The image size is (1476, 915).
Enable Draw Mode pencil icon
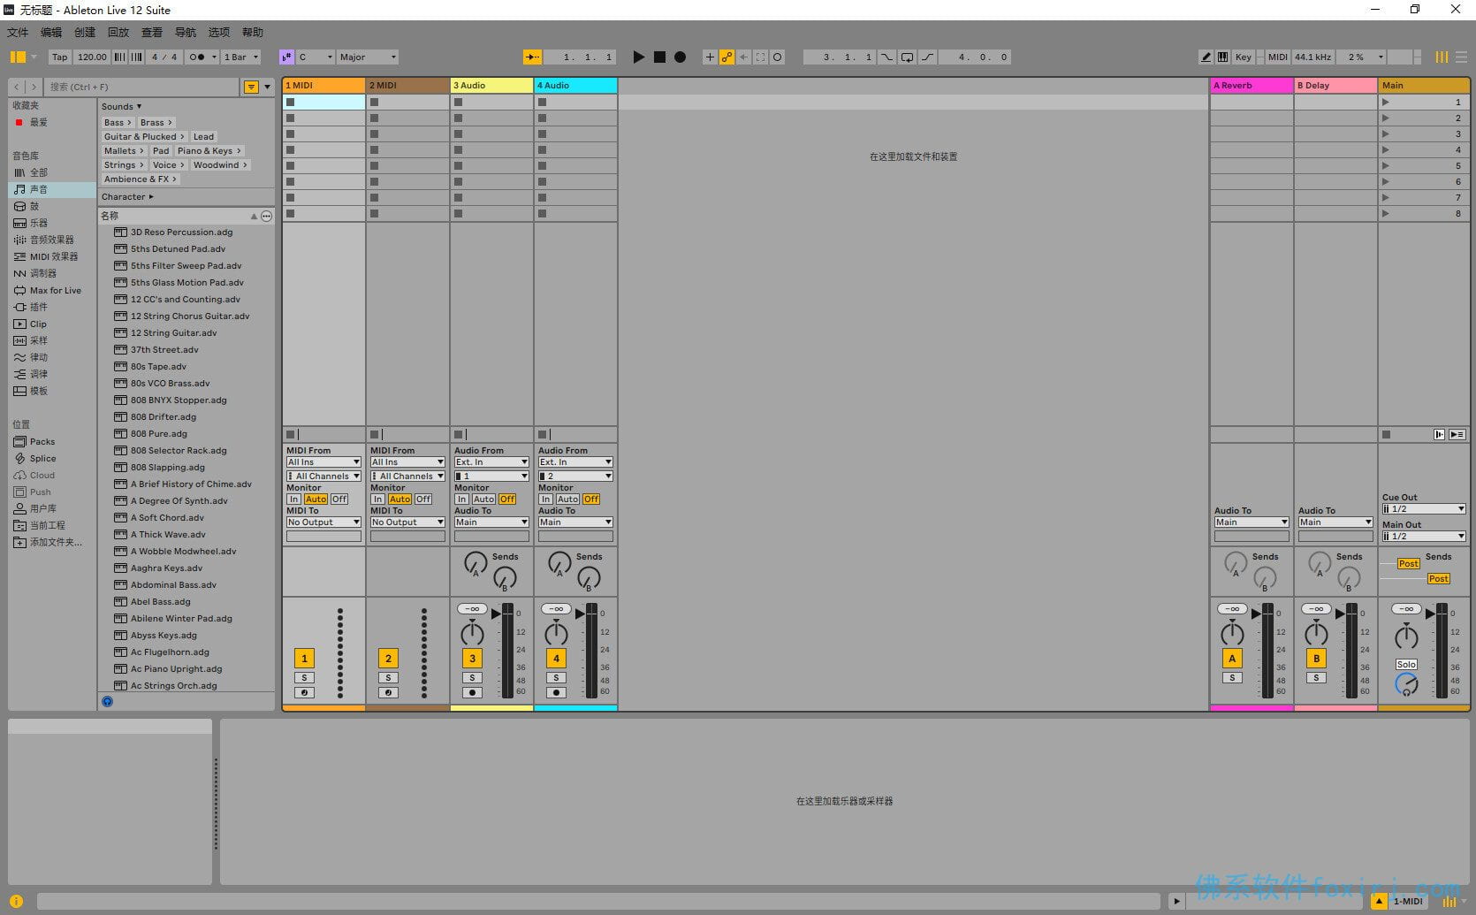(1206, 57)
